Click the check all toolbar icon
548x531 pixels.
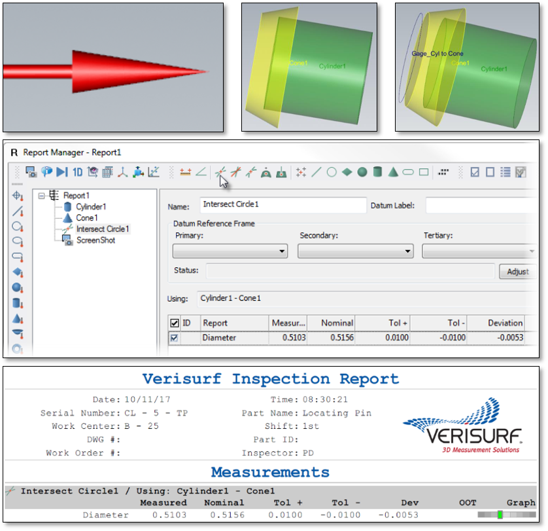click(475, 172)
